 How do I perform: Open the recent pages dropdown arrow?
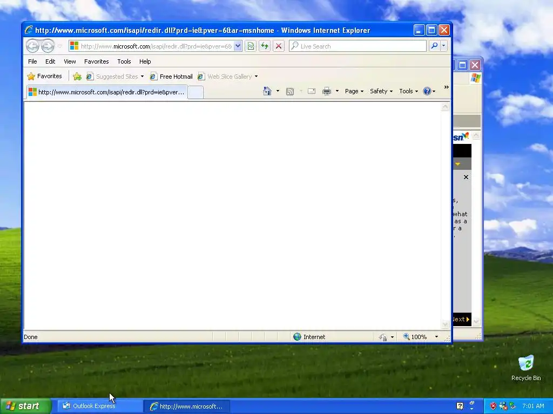59,46
